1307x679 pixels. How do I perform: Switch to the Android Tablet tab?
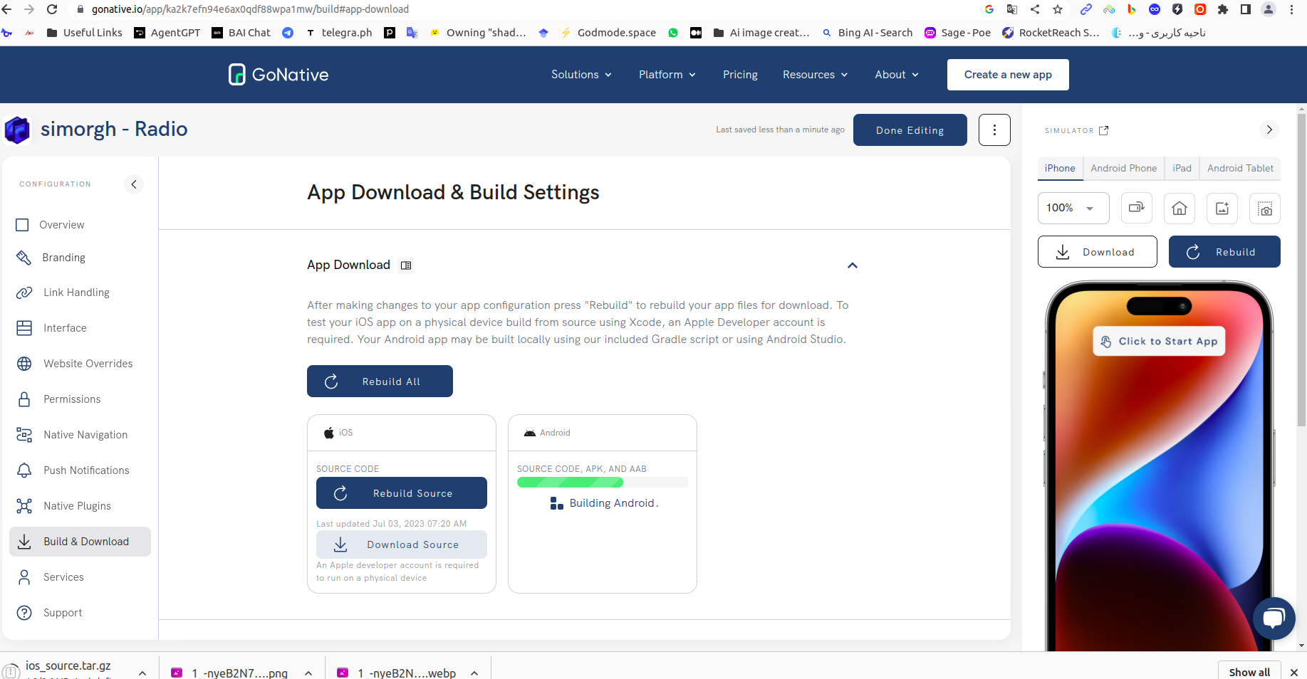click(x=1241, y=169)
